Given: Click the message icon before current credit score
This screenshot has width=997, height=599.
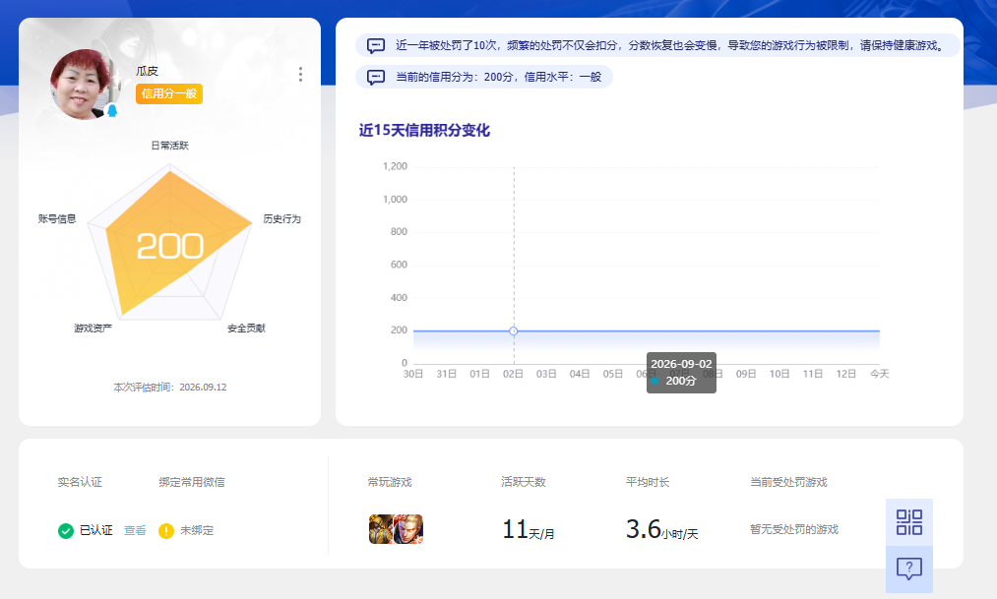Looking at the screenshot, I should coord(376,78).
